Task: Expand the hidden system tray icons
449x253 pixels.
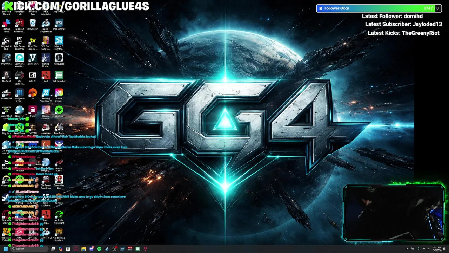Action: (407, 249)
